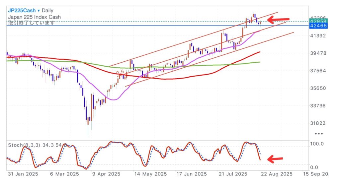Click the 6 Mar 2025 date label
The width and height of the screenshot is (340, 191).
pos(64,174)
